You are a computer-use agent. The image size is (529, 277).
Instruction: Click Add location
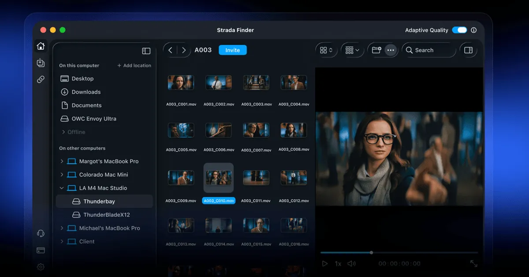[x=134, y=66]
